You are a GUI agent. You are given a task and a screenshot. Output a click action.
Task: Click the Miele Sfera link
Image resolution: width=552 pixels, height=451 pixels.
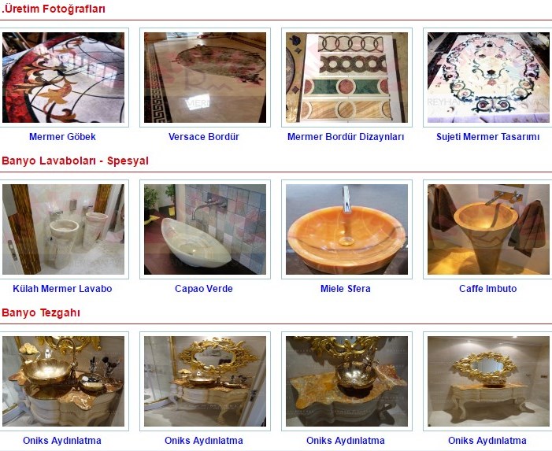pyautogui.click(x=346, y=289)
